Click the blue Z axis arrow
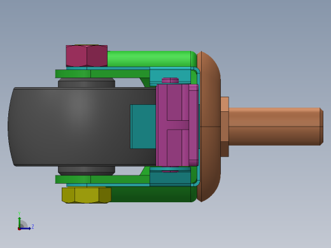This screenshot has height=248, width=331. (26, 228)
